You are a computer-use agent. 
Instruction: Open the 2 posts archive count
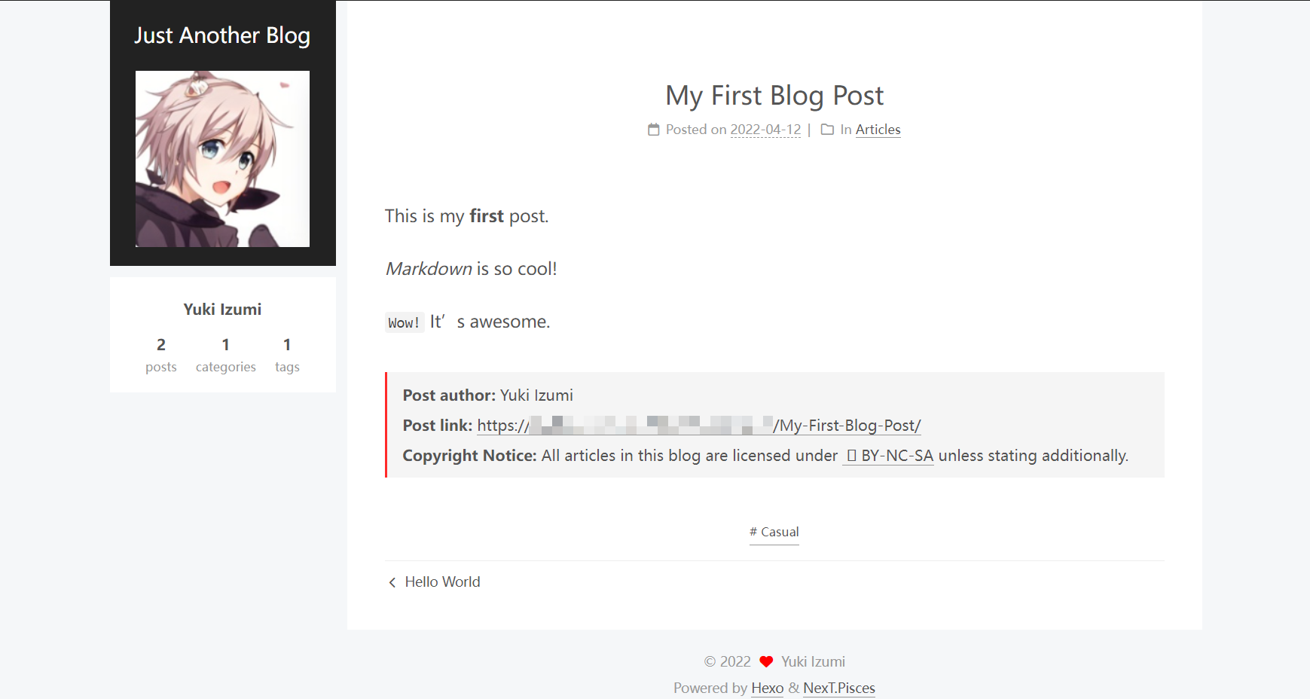(x=161, y=355)
